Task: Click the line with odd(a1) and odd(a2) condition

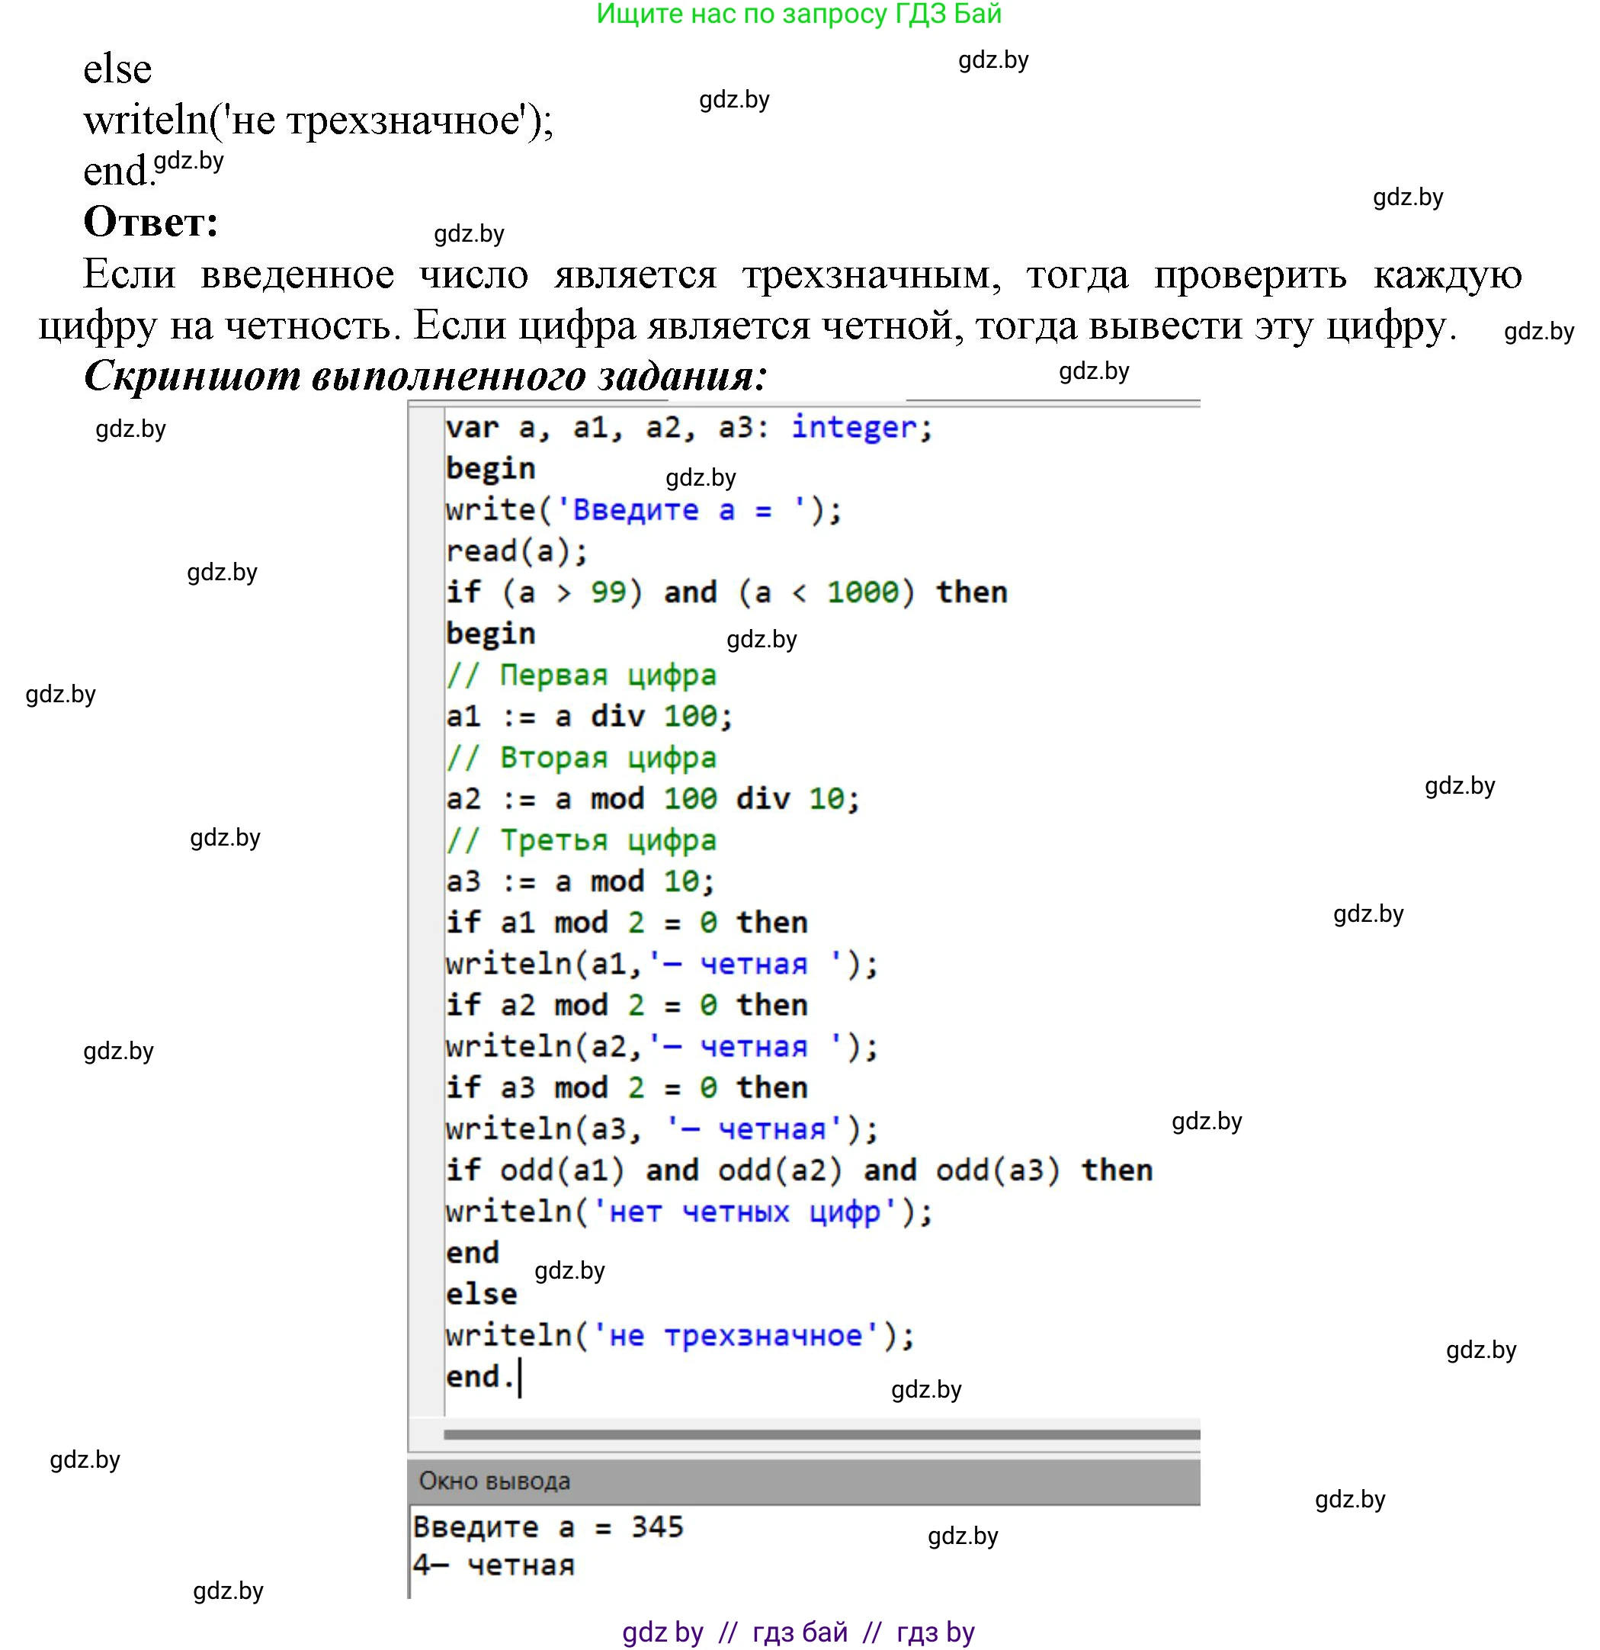Action: pos(798,1170)
